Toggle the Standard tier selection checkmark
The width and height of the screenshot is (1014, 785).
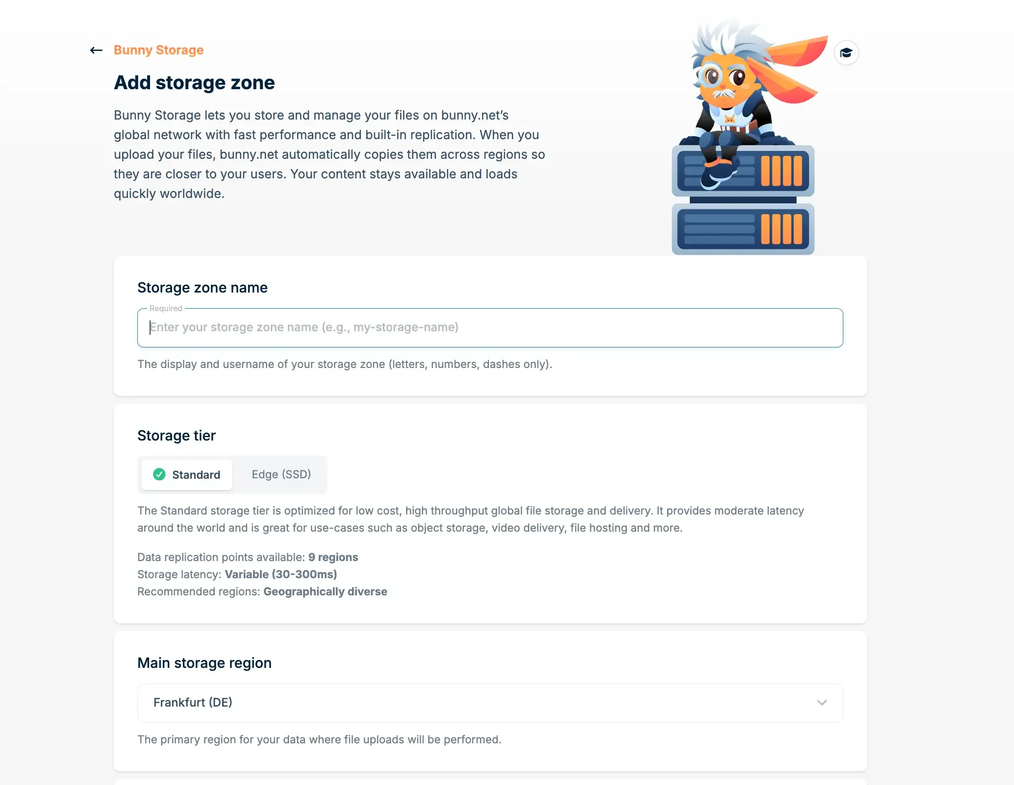(159, 474)
